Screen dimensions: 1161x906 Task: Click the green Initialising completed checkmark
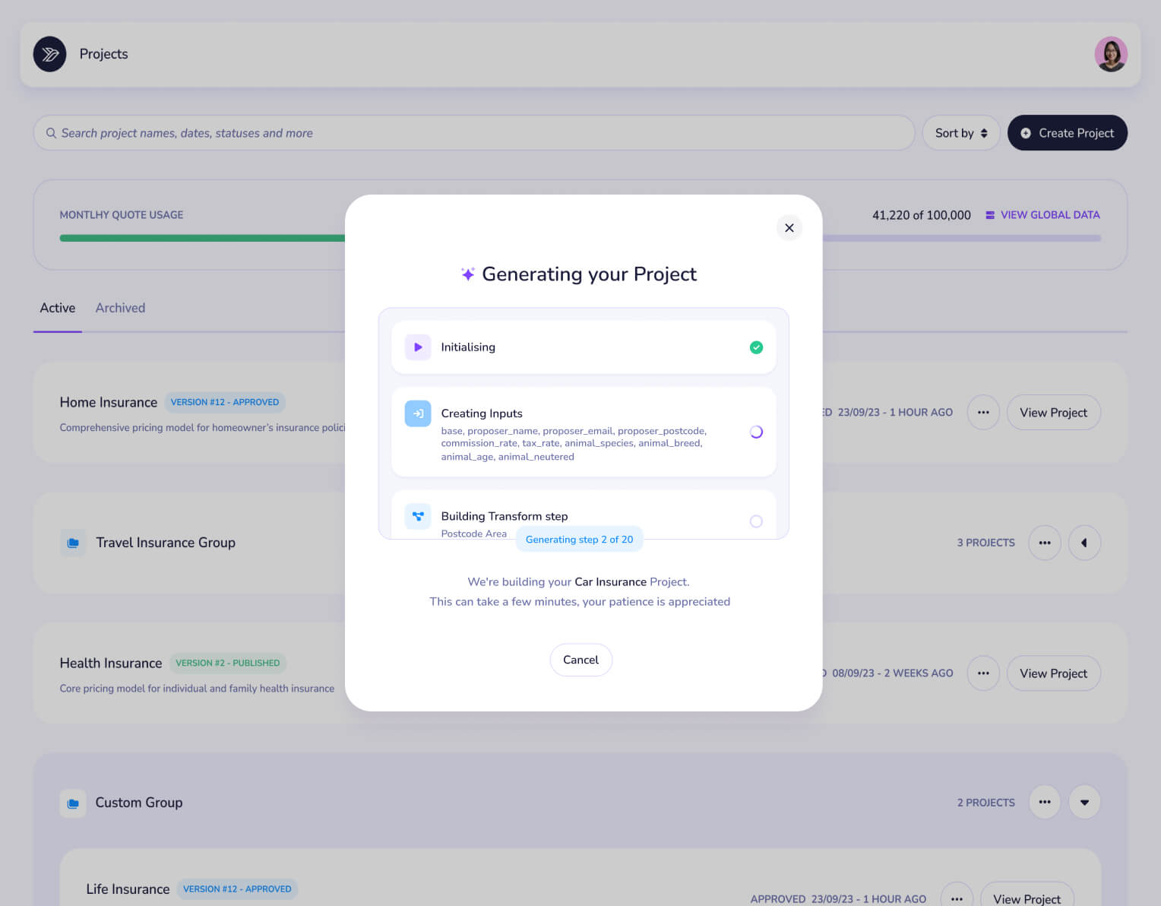(x=756, y=347)
